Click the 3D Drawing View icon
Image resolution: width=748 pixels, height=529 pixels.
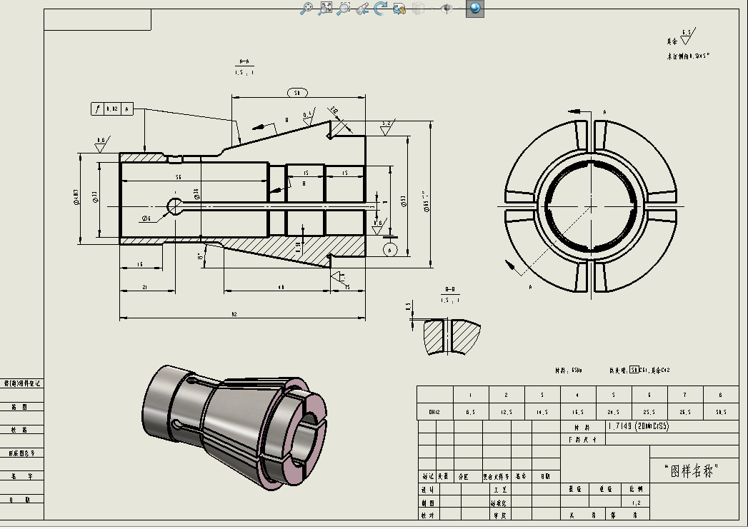[399, 8]
